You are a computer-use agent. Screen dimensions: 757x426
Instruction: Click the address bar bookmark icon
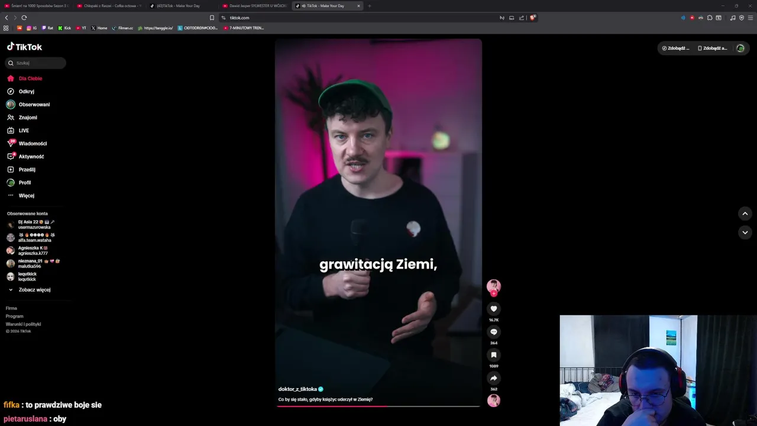[212, 18]
